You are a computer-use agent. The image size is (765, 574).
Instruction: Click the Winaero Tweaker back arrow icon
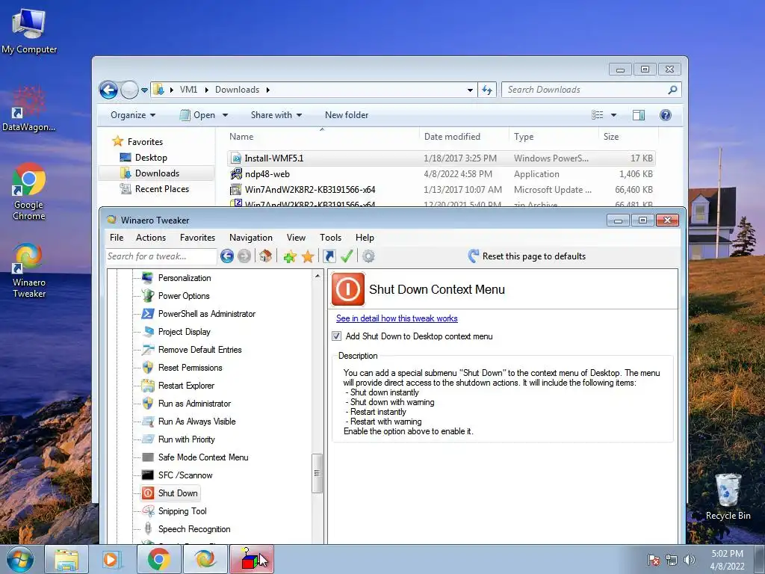[x=227, y=256]
